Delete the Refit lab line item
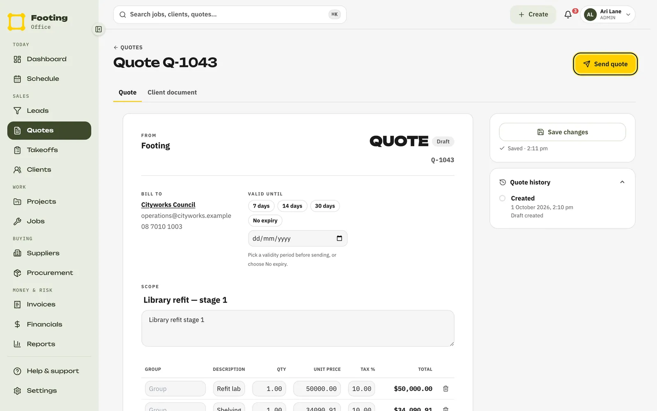The height and width of the screenshot is (411, 657). pyautogui.click(x=446, y=389)
